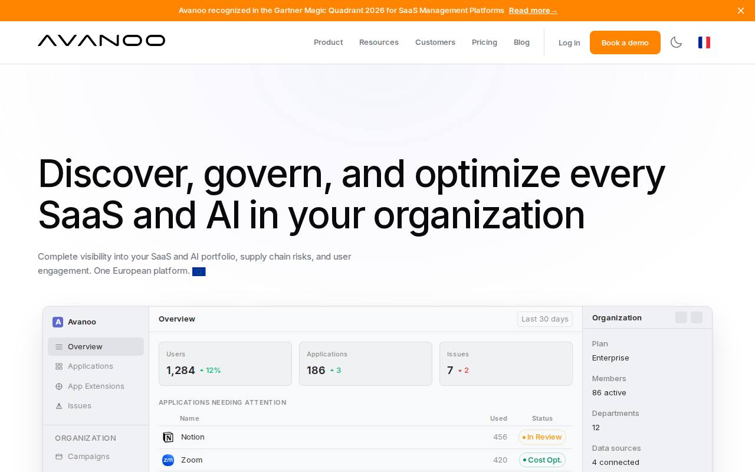Select App Extensions in the sidebar
755x472 pixels.
click(96, 386)
